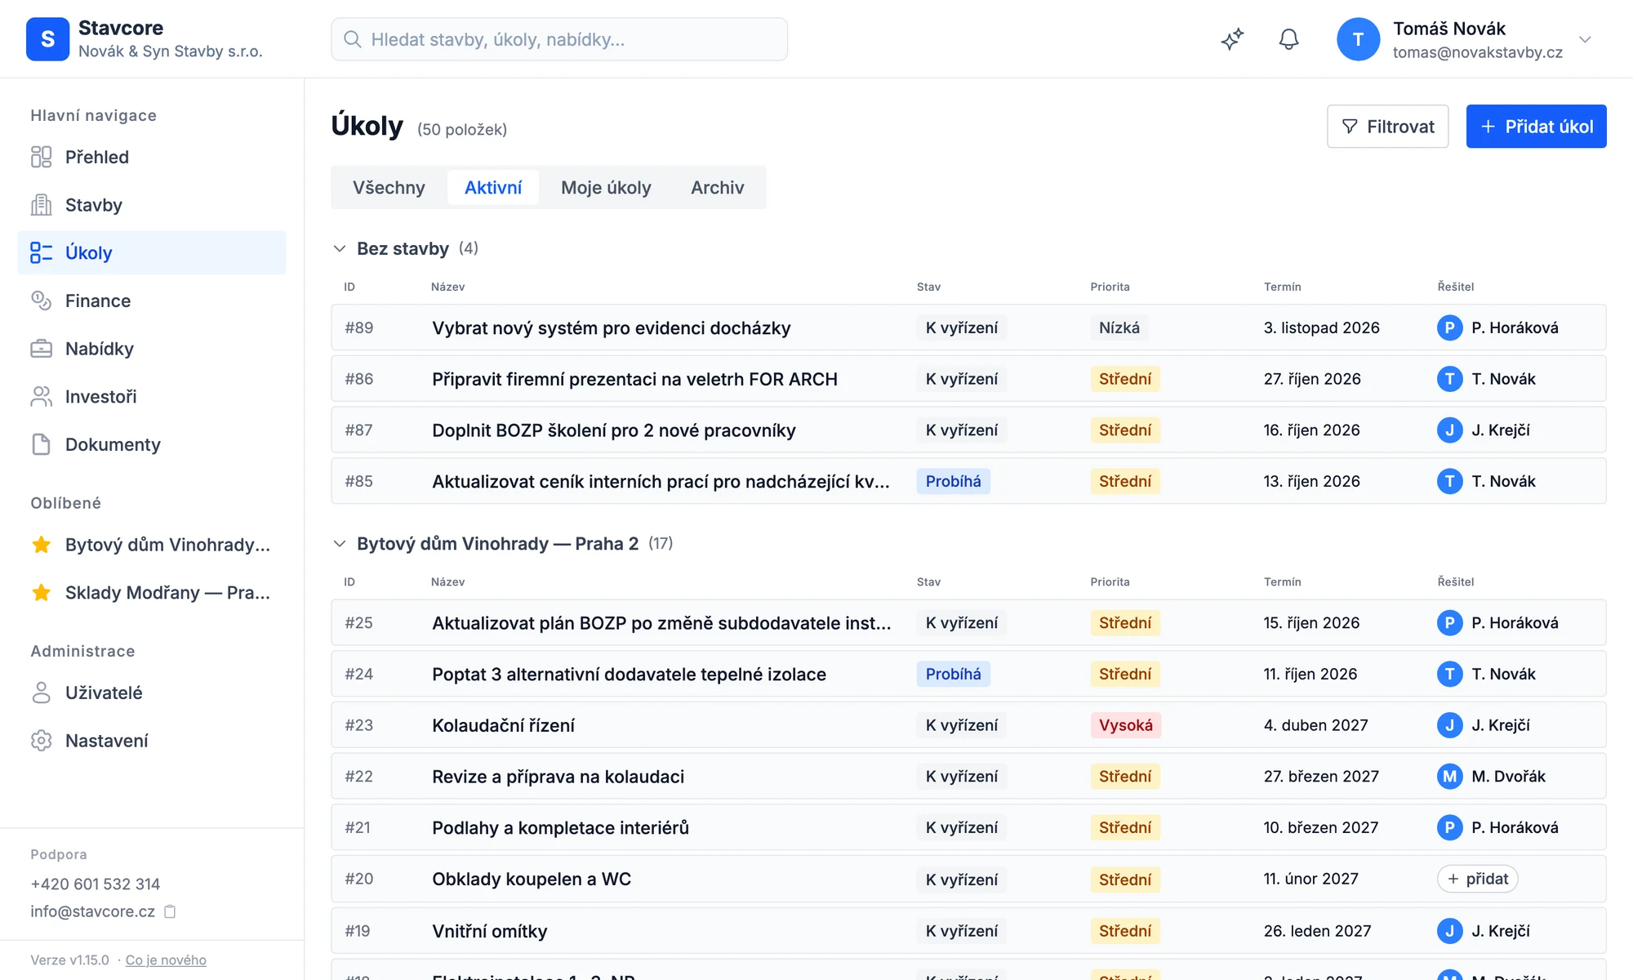The image size is (1633, 980).
Task: Open the AI sparkle assistant icon
Action: pyautogui.click(x=1232, y=39)
